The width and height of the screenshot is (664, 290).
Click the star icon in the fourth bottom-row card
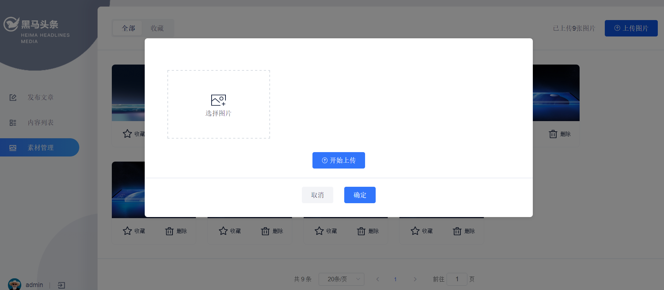415,231
